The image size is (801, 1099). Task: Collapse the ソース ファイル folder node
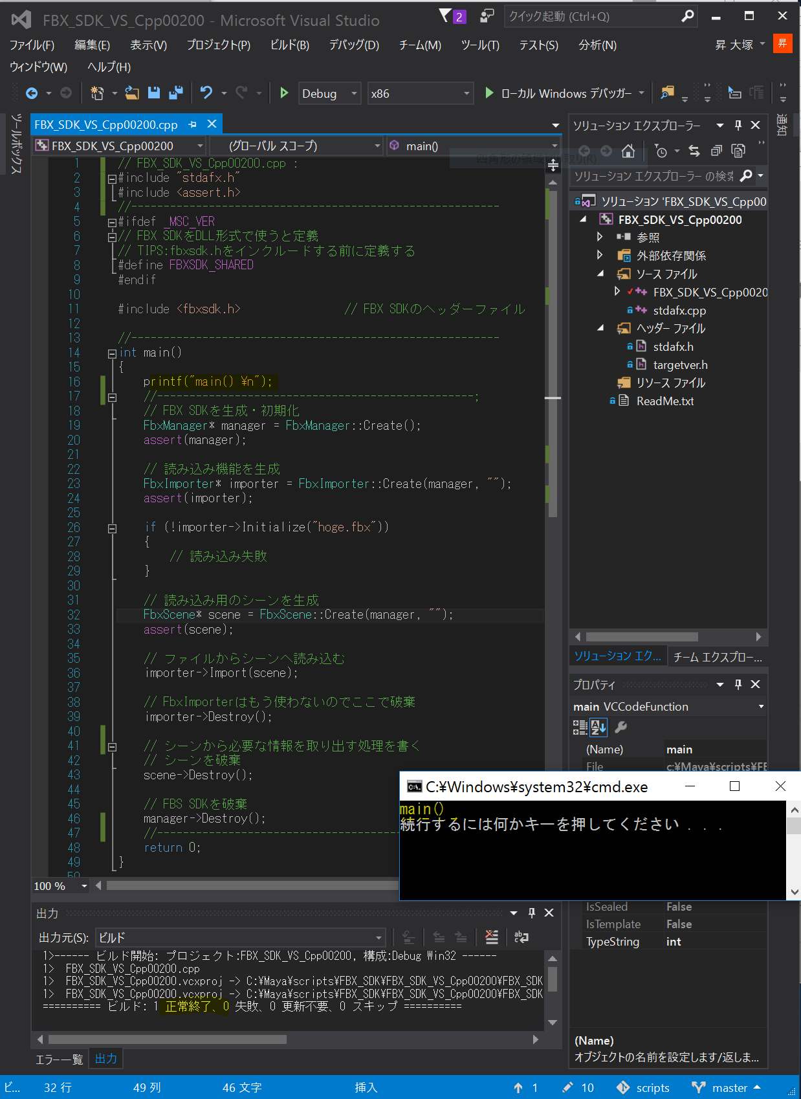(x=600, y=273)
